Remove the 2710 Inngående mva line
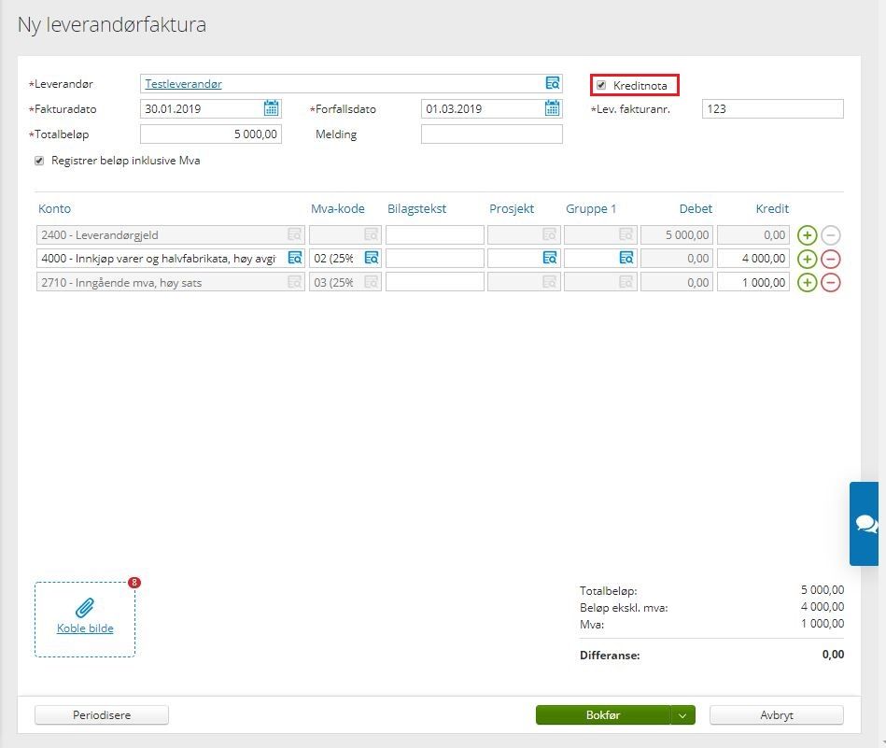 pos(831,282)
